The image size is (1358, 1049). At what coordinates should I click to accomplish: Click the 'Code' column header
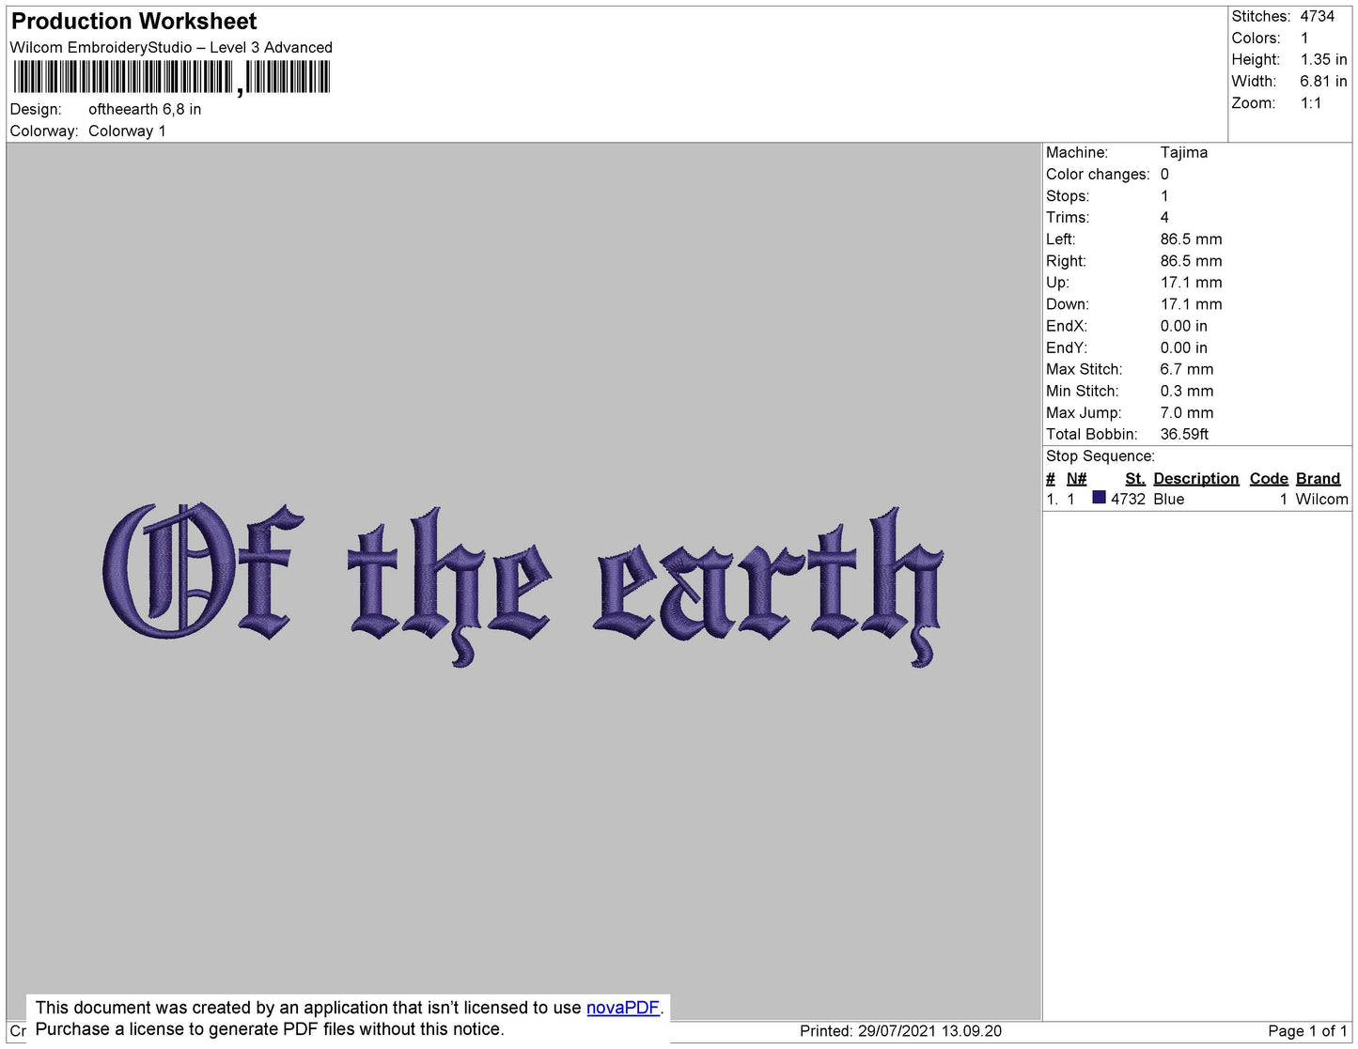coord(1269,478)
